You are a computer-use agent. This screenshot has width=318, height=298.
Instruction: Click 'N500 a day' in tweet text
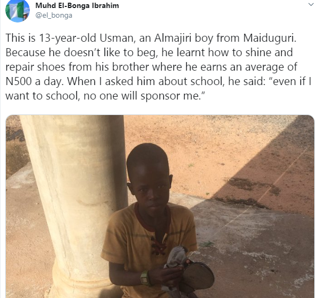33,81
